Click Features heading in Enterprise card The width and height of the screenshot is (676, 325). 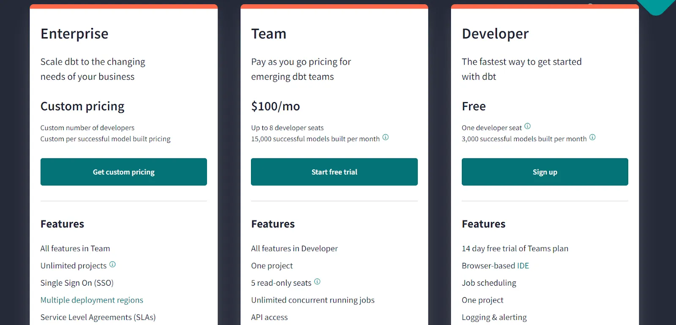click(x=62, y=224)
